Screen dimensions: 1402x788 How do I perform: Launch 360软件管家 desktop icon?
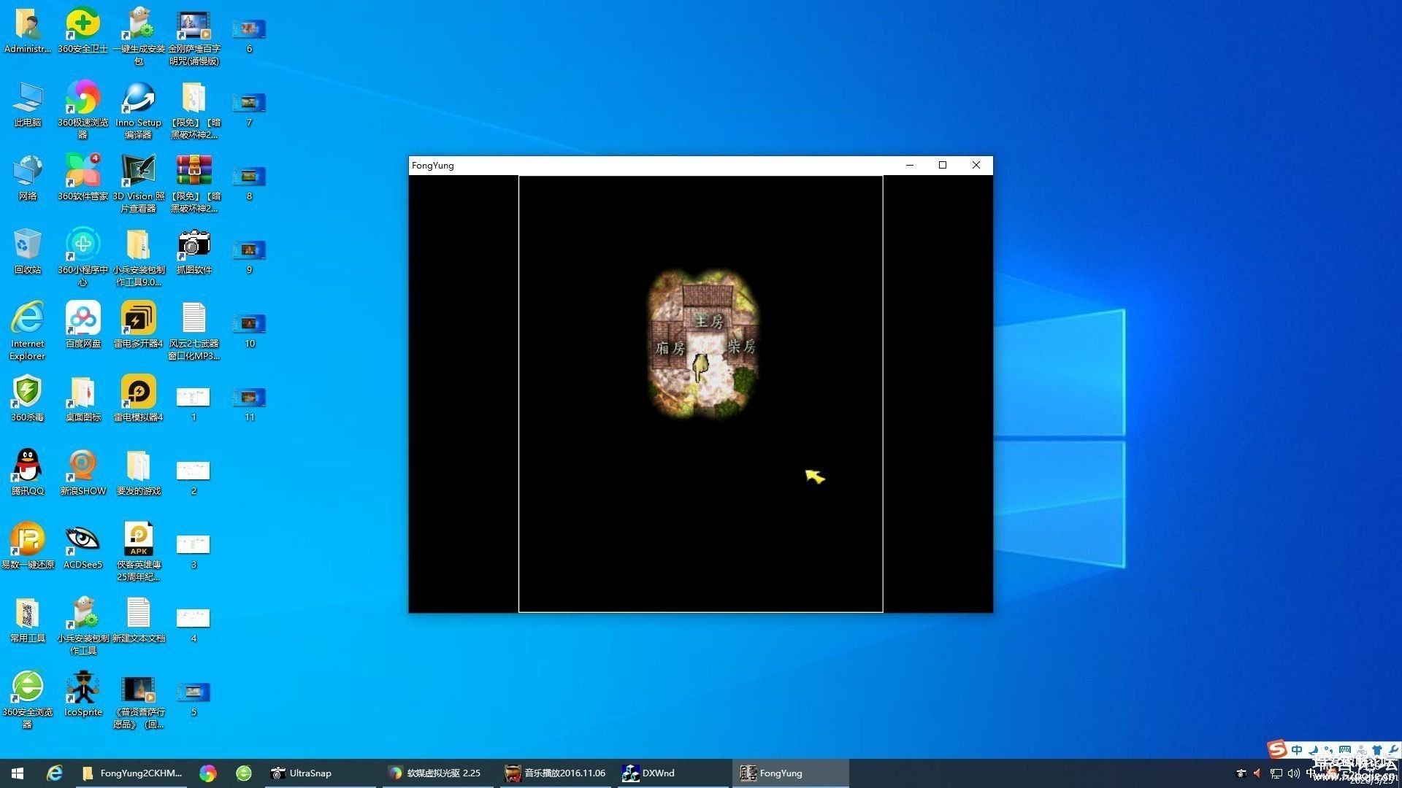(x=83, y=178)
